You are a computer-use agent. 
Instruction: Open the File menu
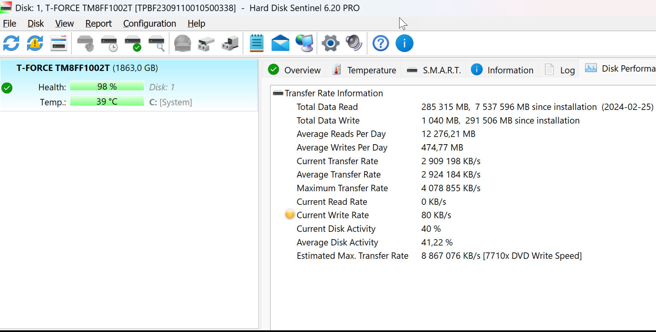[x=9, y=24]
